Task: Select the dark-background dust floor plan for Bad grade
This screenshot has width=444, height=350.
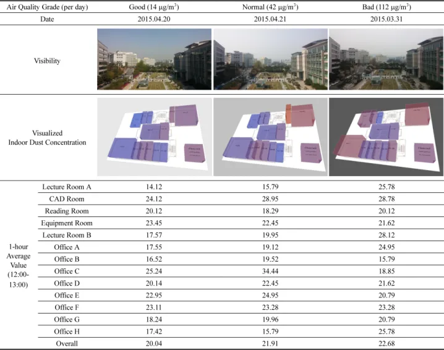Action: 386,137
